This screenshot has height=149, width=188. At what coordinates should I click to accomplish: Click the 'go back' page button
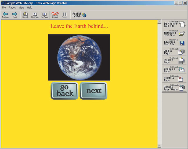[x=64, y=91]
